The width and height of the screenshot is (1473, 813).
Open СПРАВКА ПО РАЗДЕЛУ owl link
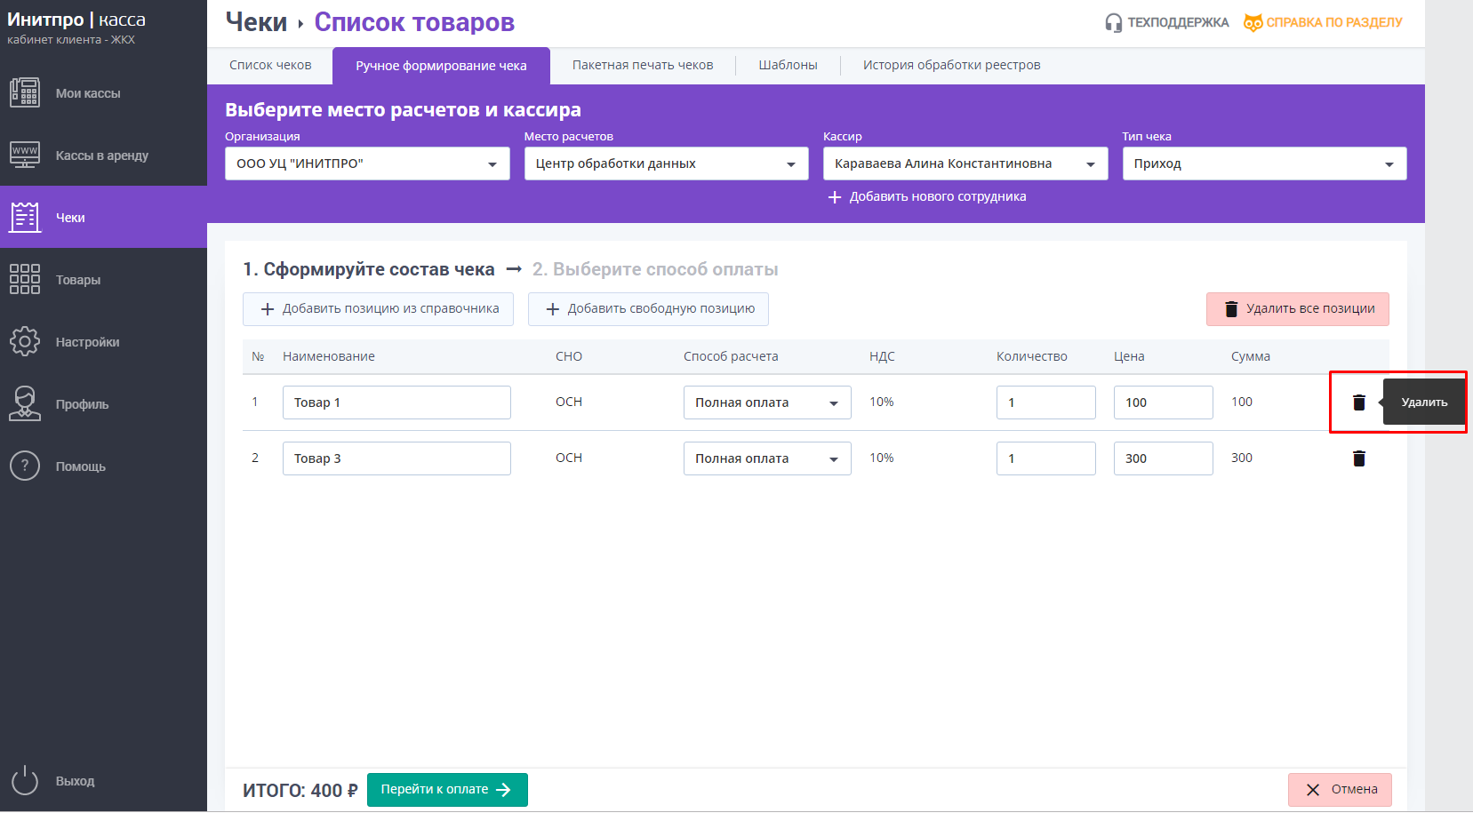coord(1323,22)
